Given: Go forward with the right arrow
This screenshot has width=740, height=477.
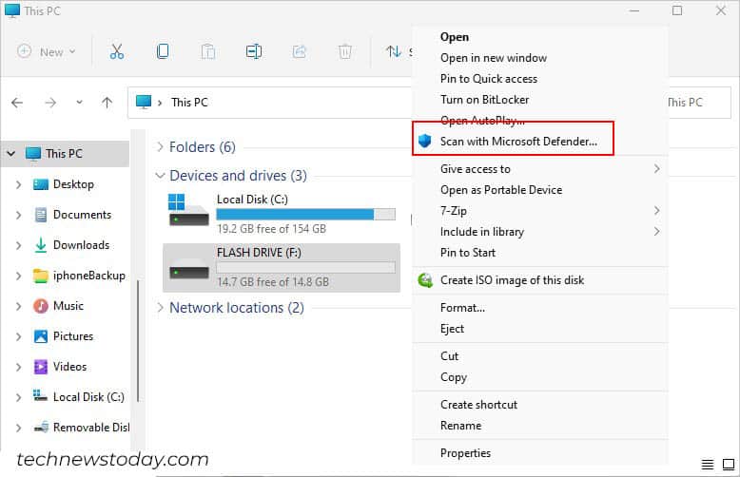Looking at the screenshot, I should tap(50, 103).
